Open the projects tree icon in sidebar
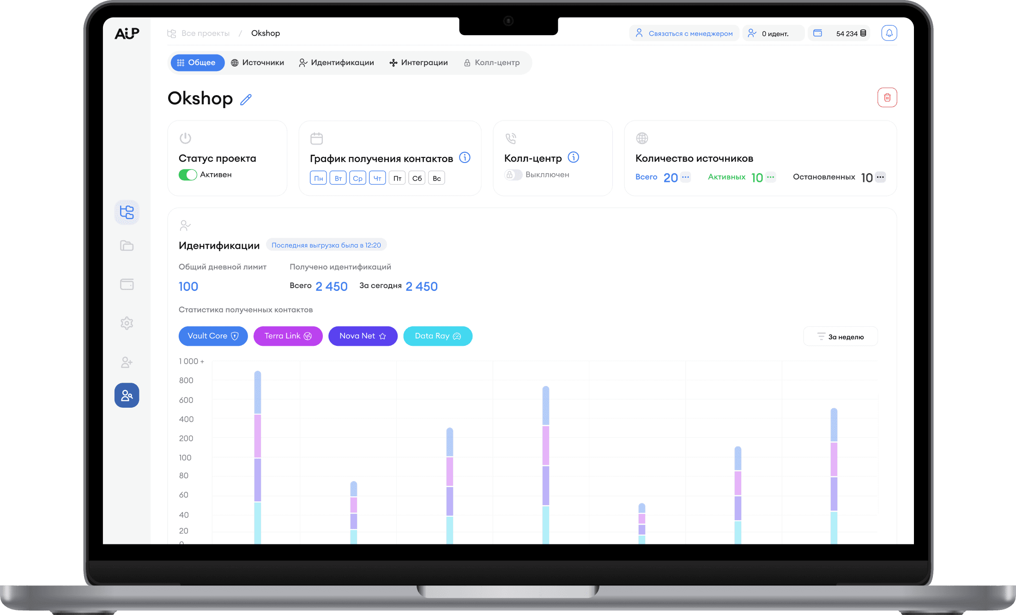This screenshot has width=1016, height=615. click(127, 212)
